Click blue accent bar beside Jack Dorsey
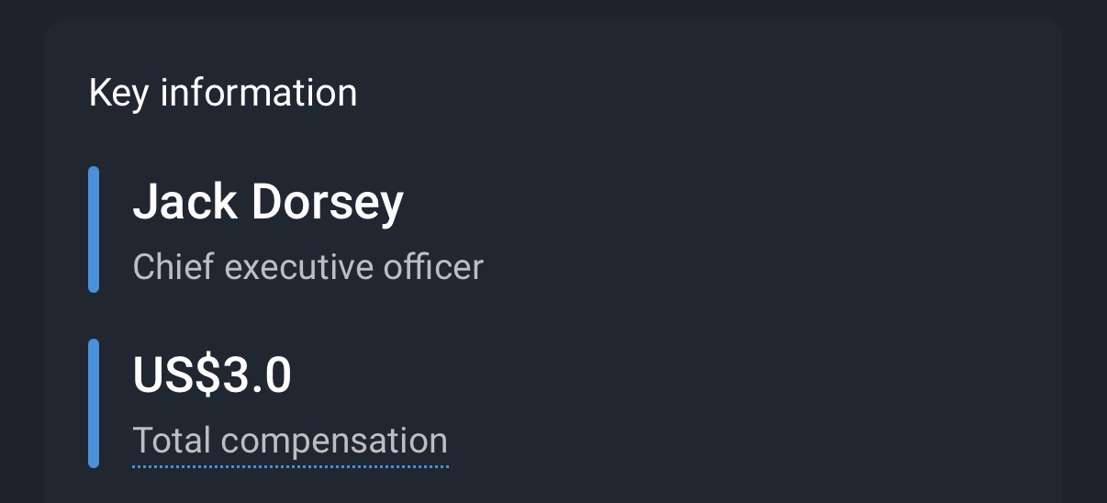The height and width of the screenshot is (503, 1107). [x=94, y=229]
